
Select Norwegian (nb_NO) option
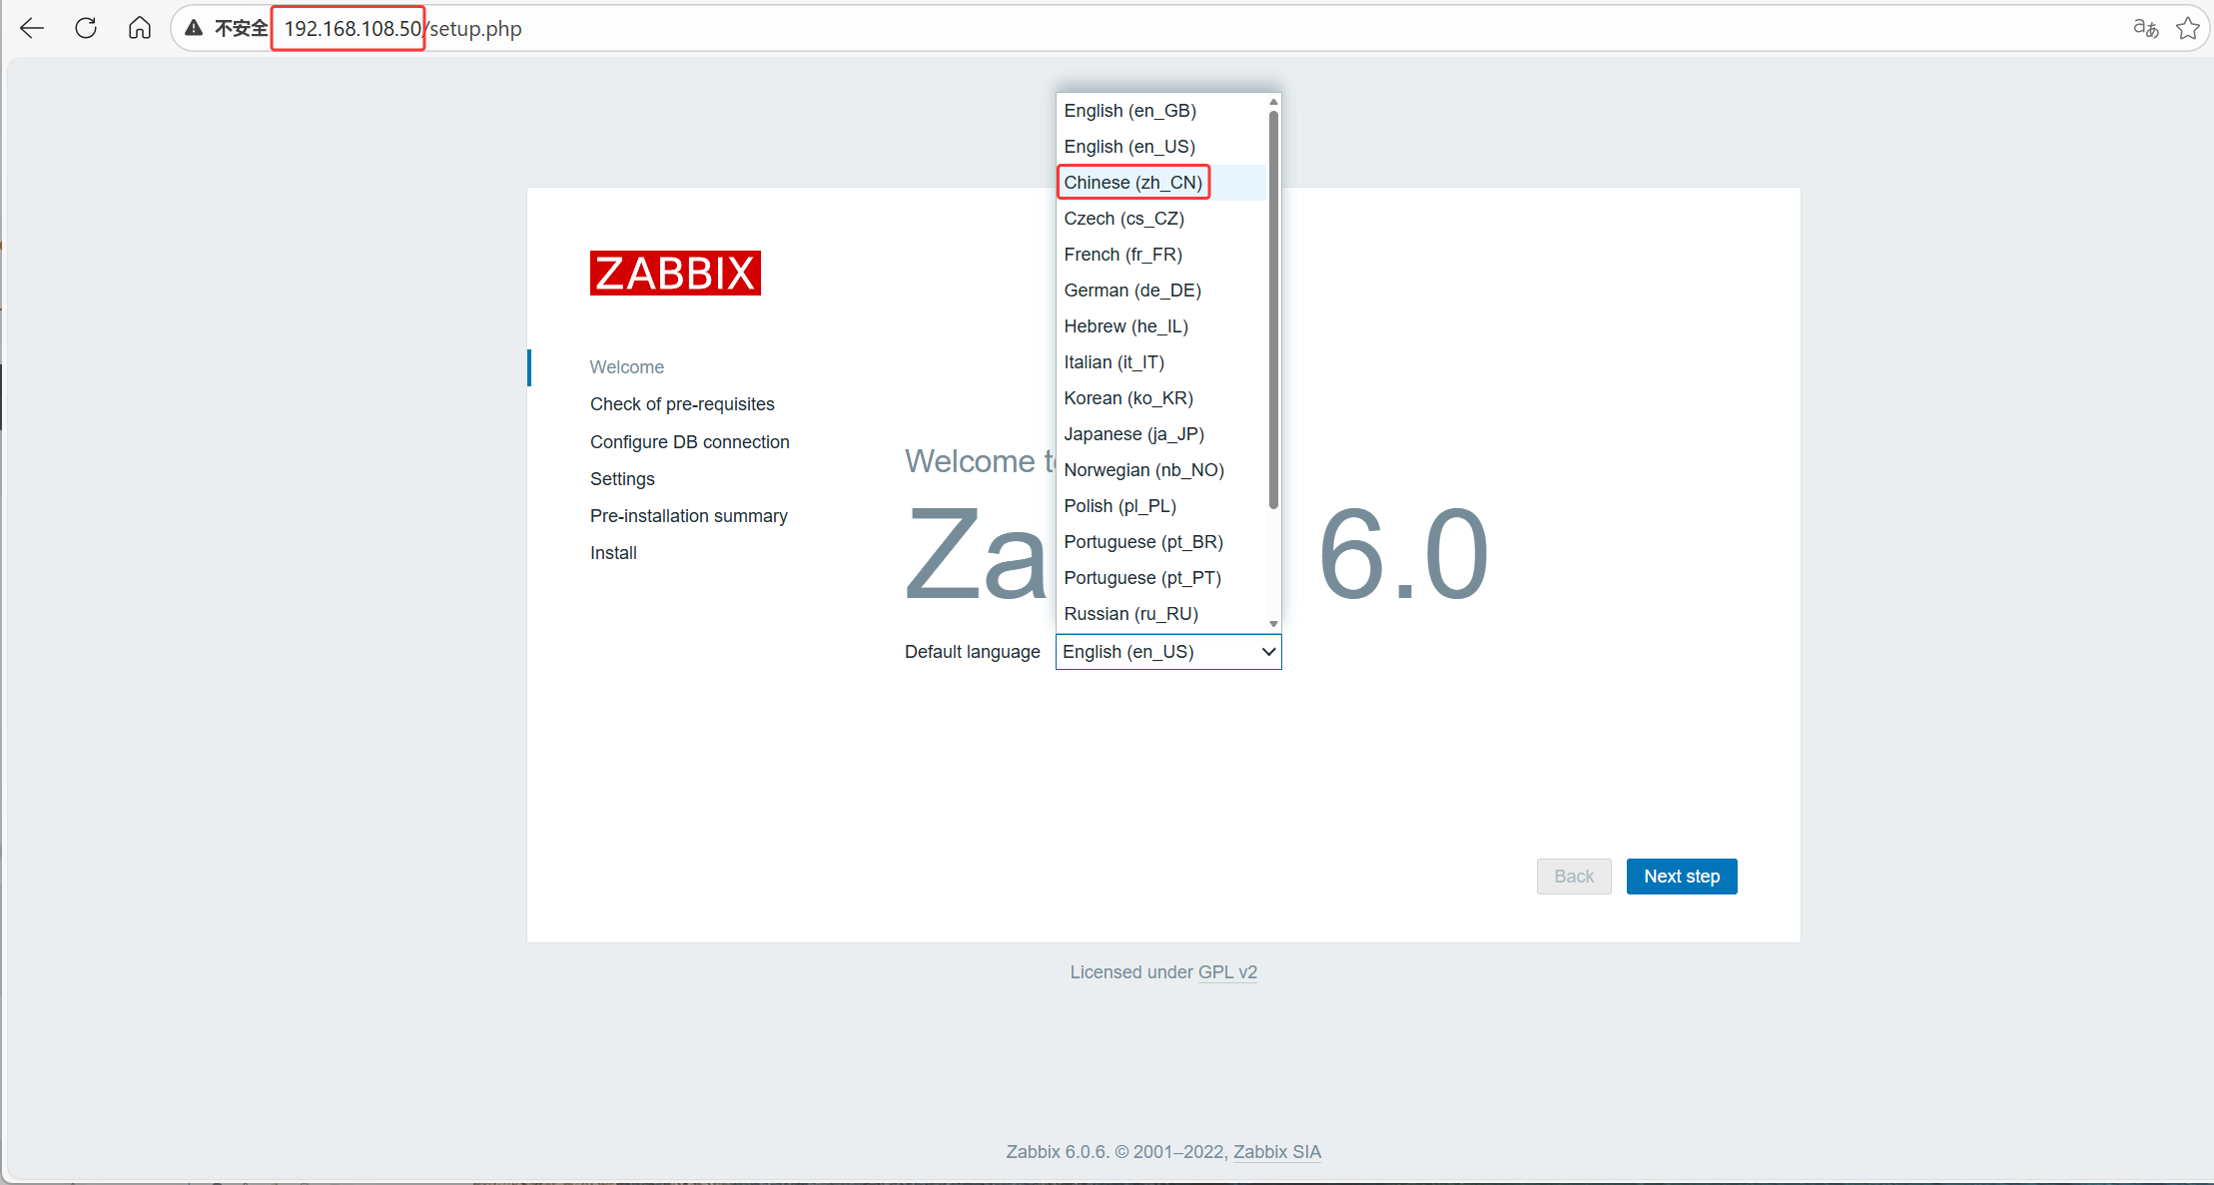(1161, 470)
